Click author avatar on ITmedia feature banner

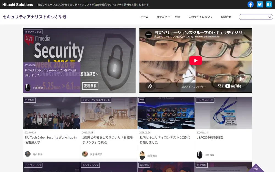tap(28, 88)
